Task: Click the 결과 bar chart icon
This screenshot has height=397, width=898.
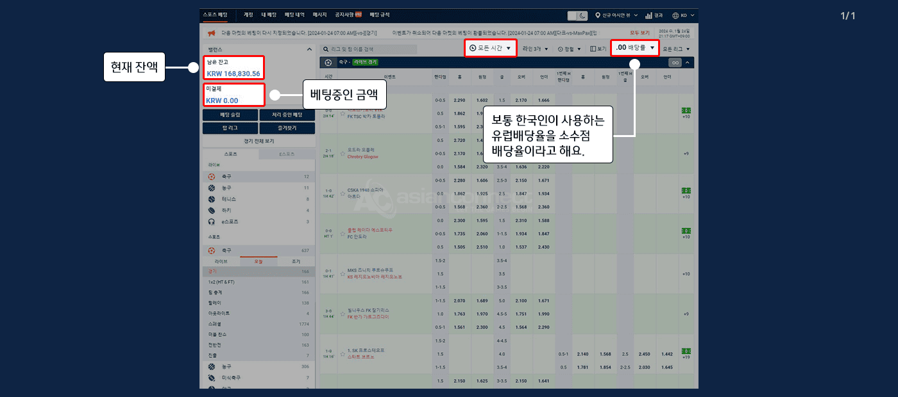Action: click(x=649, y=15)
